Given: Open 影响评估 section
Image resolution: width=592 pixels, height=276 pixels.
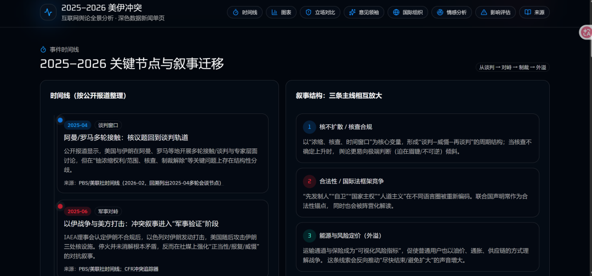Looking at the screenshot, I should click(496, 13).
